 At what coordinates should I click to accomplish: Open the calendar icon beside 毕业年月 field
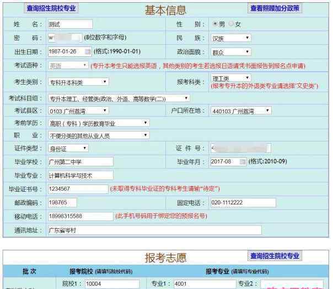pos(243,161)
